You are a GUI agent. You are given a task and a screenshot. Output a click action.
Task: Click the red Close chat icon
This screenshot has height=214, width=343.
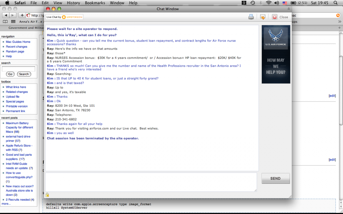pos(274,17)
